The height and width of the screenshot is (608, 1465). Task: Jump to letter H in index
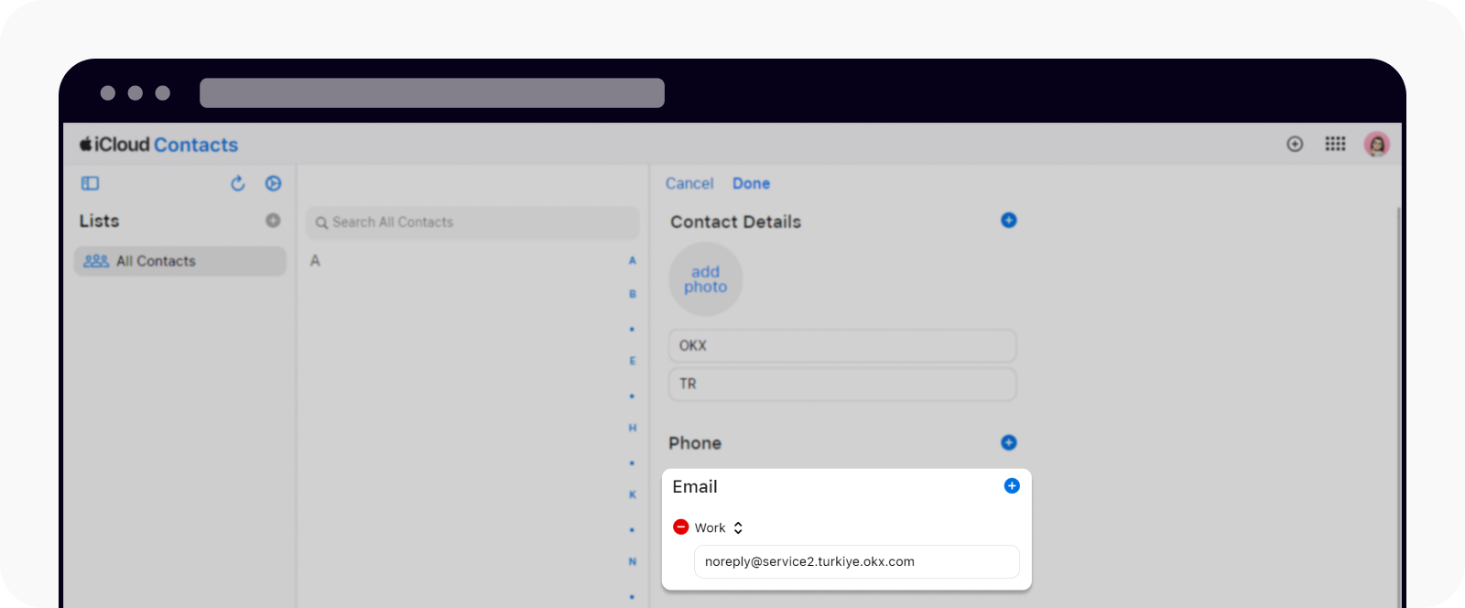click(x=632, y=428)
